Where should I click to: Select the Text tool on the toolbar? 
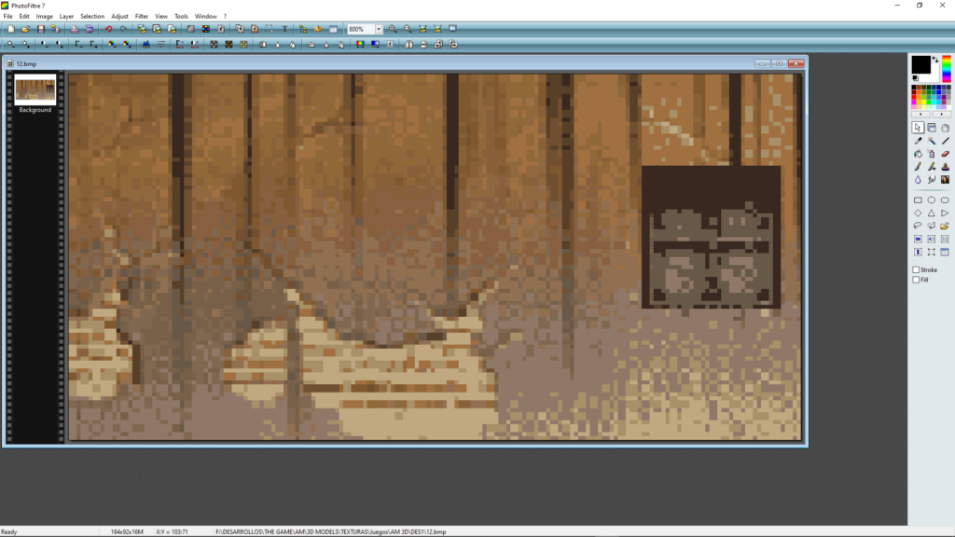(284, 29)
